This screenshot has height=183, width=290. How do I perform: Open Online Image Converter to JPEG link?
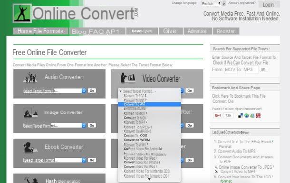[x=246, y=167]
